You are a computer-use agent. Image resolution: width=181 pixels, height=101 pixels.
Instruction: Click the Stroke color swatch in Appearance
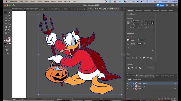(128, 40)
